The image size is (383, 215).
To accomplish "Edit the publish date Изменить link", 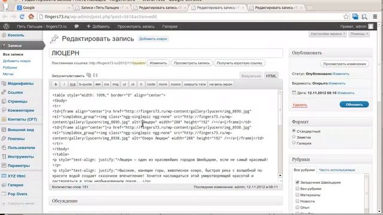I will [346, 93].
